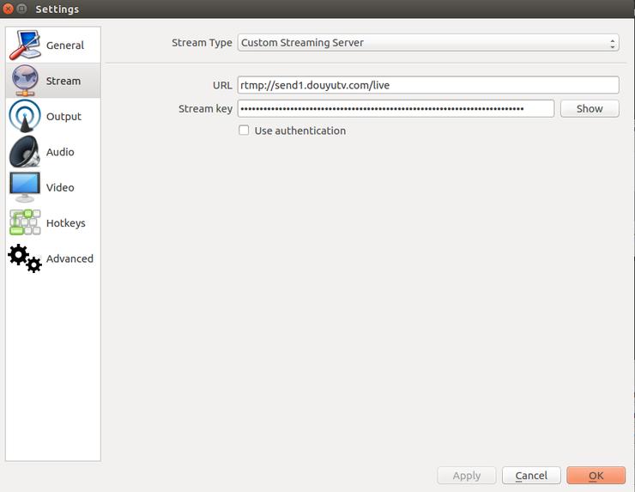Select the Hotkeys label in sidebar
The height and width of the screenshot is (492, 635).
pos(65,223)
